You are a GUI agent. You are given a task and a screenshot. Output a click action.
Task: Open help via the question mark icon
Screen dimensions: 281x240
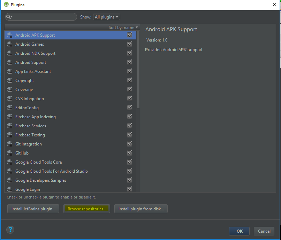pos(10,230)
